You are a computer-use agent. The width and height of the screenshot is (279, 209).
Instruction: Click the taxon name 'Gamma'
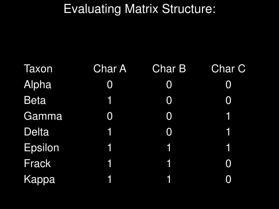click(43, 116)
